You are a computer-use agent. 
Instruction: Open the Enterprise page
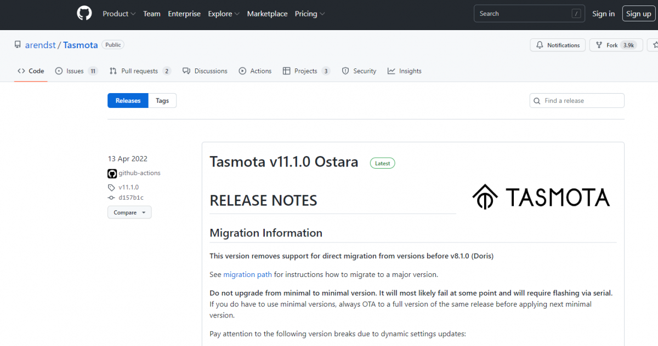(184, 14)
